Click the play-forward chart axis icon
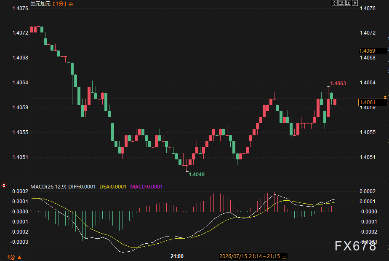 point(348,3)
